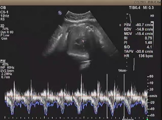
Task: Select the PSV -60.7 cm/s measurement
Action: 138,25
